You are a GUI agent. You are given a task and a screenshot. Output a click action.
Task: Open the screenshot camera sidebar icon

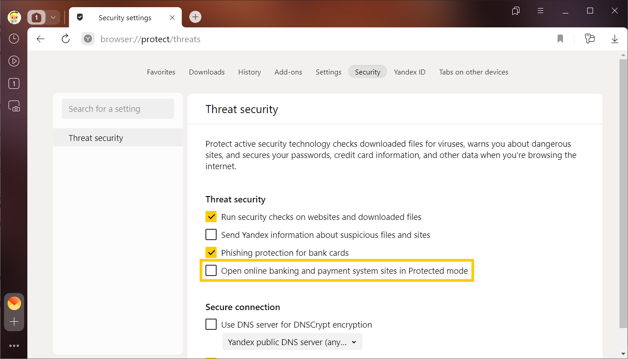(14, 106)
